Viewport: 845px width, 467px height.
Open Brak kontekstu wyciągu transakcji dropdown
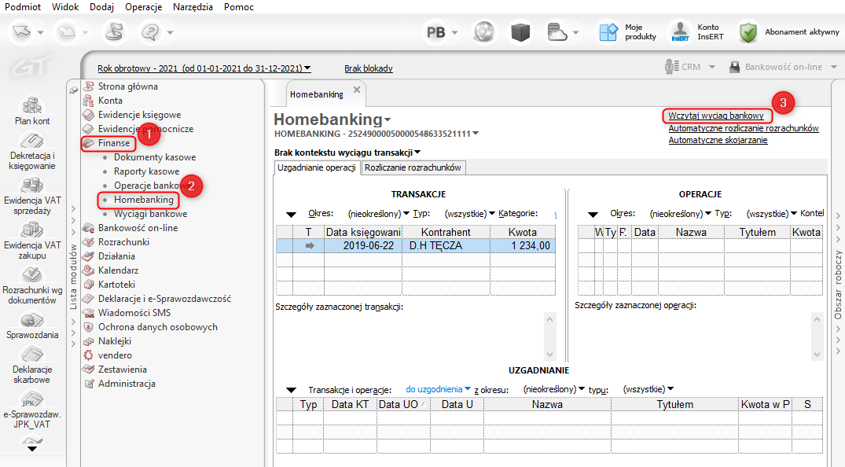coord(347,153)
